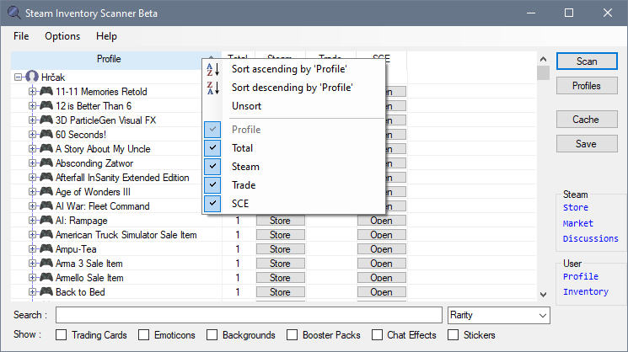This screenshot has width=628, height=352.
Task: Enable the Stickers checkbox
Action: 453,335
